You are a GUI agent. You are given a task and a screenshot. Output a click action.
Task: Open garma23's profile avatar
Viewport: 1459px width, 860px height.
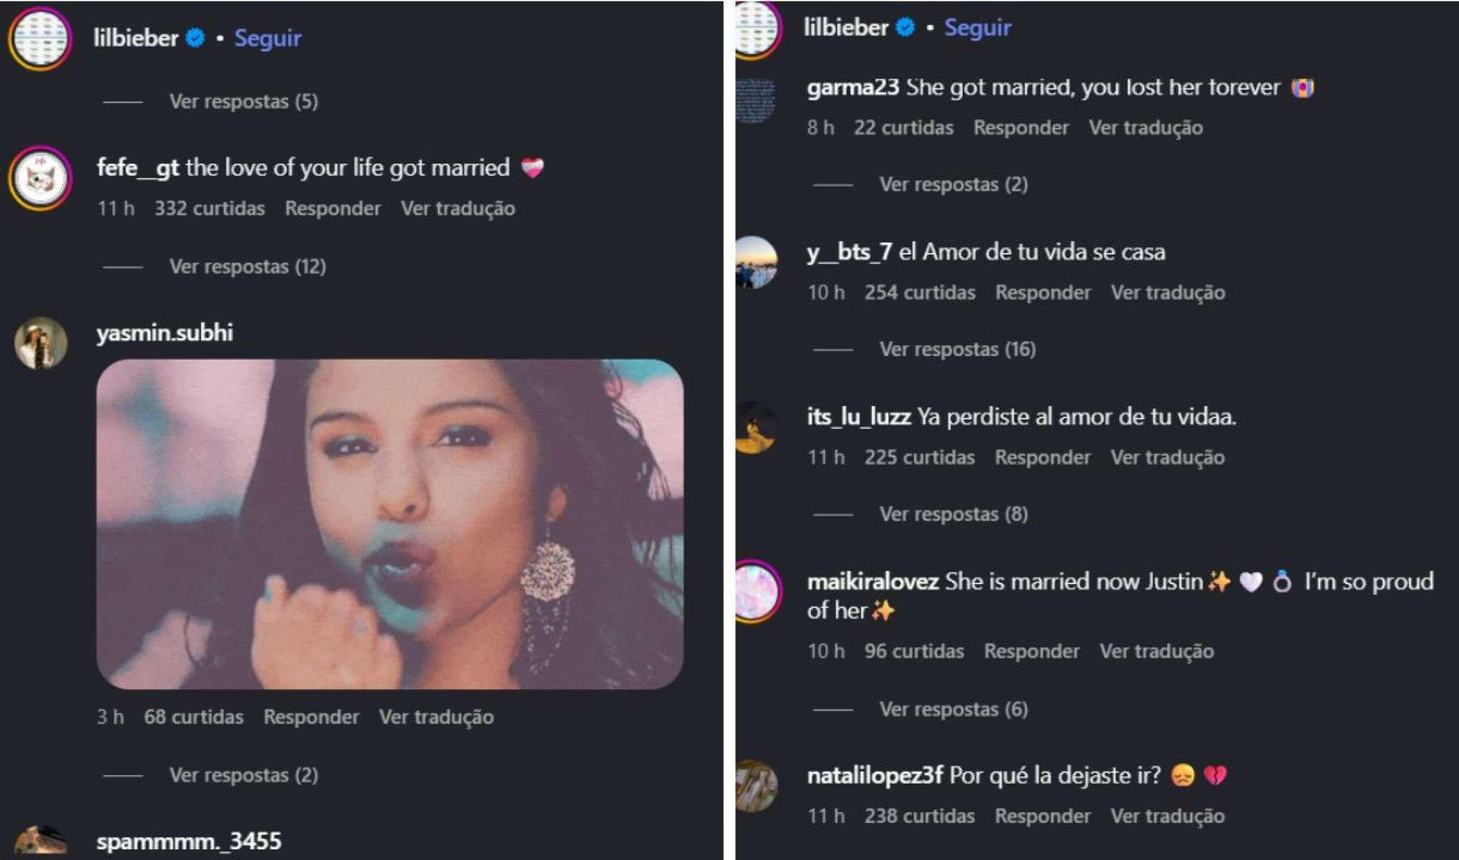point(755,100)
